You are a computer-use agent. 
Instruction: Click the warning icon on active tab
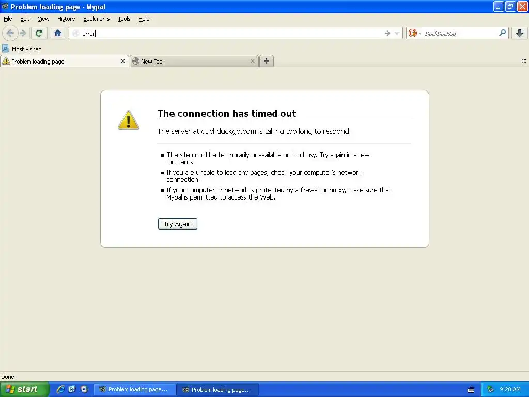(6, 61)
